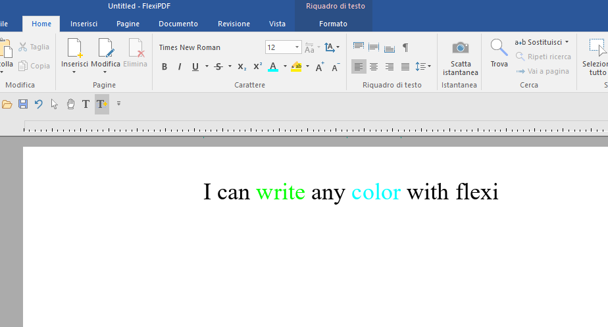Click the Scatta istantanea camera icon

click(460, 48)
